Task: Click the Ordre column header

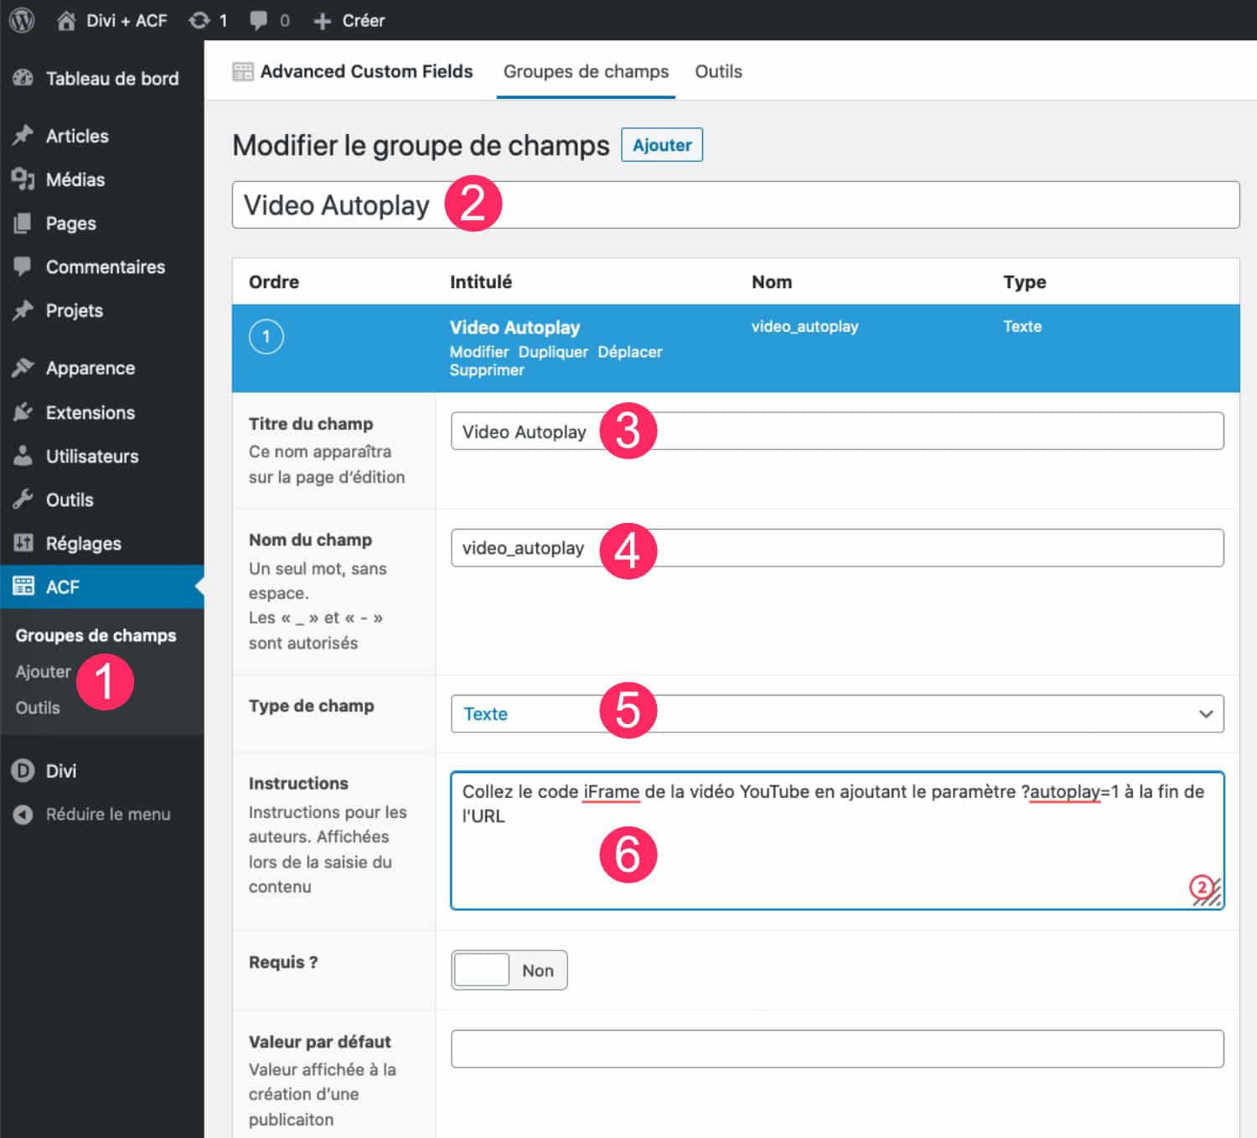Action: 274,282
